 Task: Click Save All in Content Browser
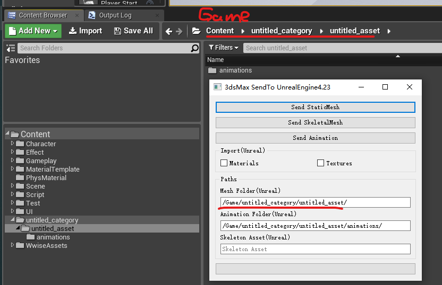(x=133, y=31)
